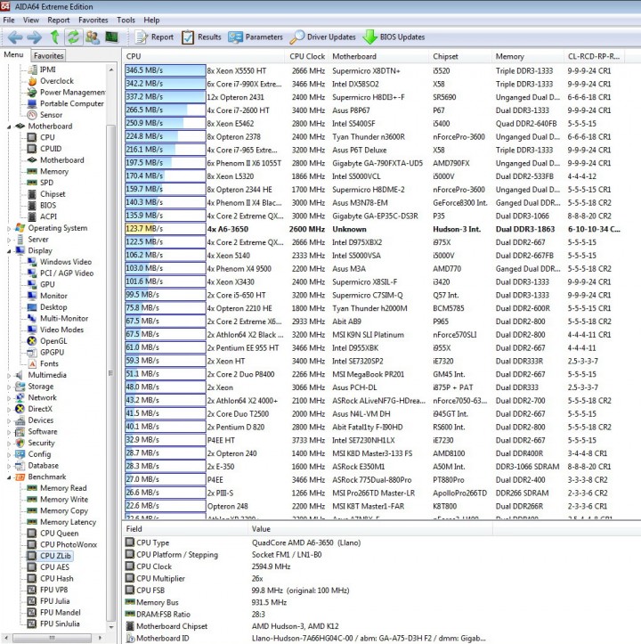641x644 pixels.
Task: Expand the Network tree node
Action: point(9,398)
